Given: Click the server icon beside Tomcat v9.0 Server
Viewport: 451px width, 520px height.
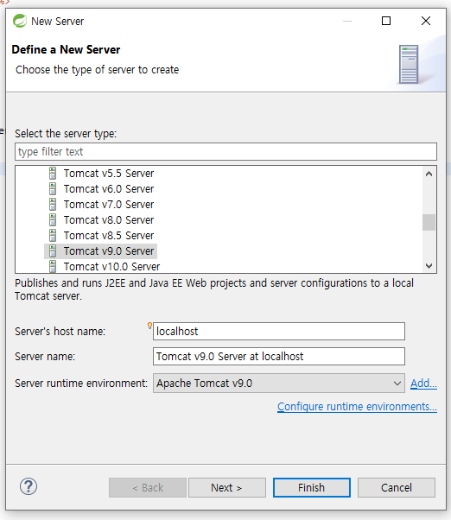Looking at the screenshot, I should pos(53,251).
